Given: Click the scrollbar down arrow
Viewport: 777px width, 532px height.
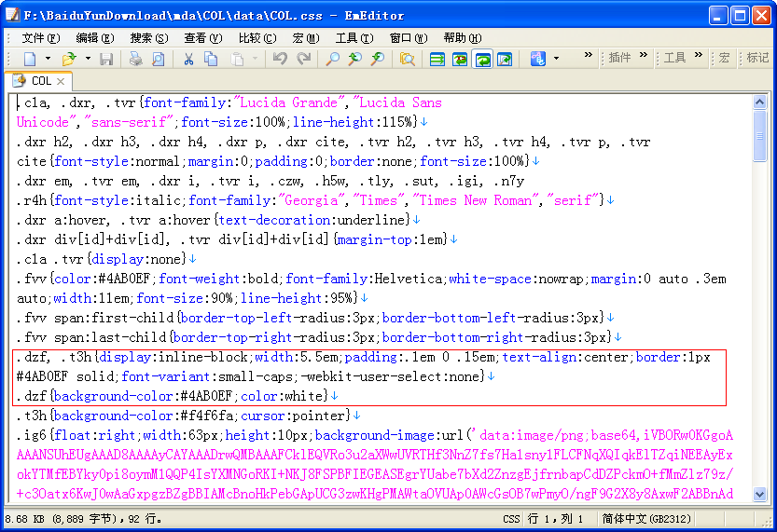Looking at the screenshot, I should 759,494.
